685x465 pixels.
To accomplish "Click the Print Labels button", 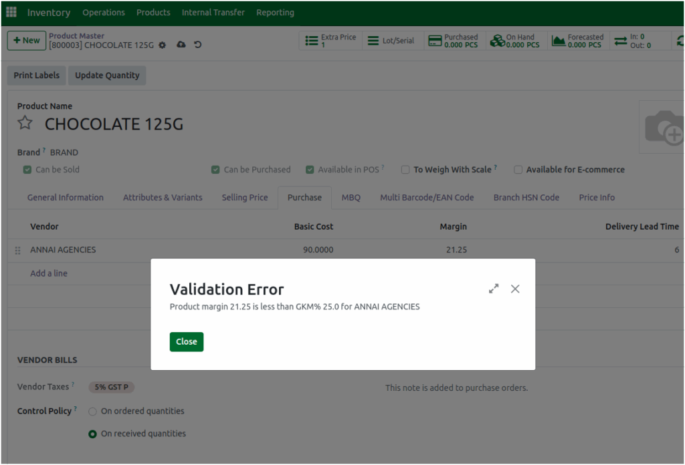I will tap(36, 75).
